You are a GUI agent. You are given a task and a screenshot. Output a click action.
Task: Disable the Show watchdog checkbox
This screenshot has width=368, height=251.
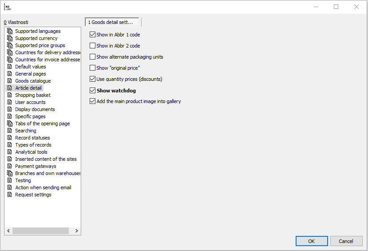93,91
